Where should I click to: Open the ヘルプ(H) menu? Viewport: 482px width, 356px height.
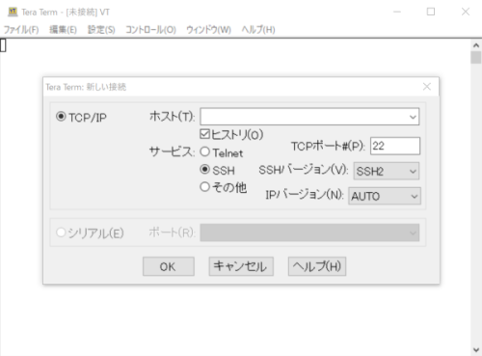[258, 30]
